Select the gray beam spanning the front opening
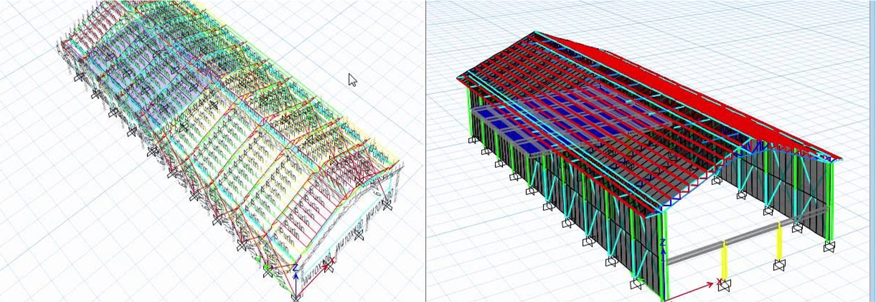Viewport: 876px width, 302px height. pyautogui.click(x=747, y=236)
